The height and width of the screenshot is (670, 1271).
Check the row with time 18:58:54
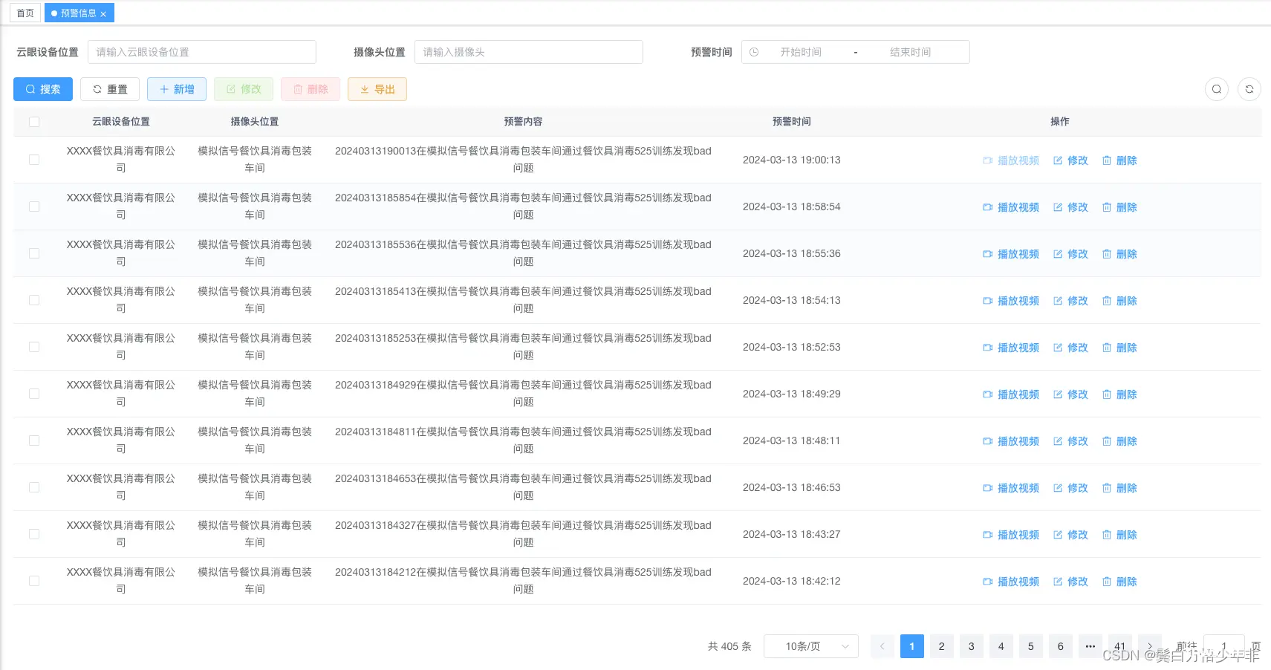(x=34, y=206)
